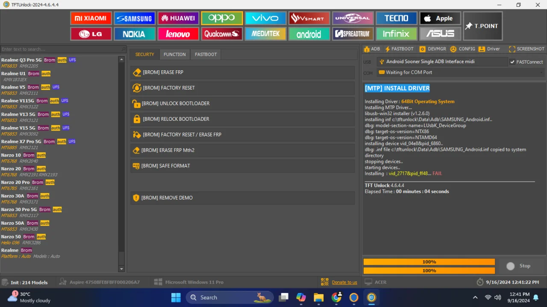The image size is (547, 307).
Task: Open the CONFIG settings
Action: click(x=463, y=49)
